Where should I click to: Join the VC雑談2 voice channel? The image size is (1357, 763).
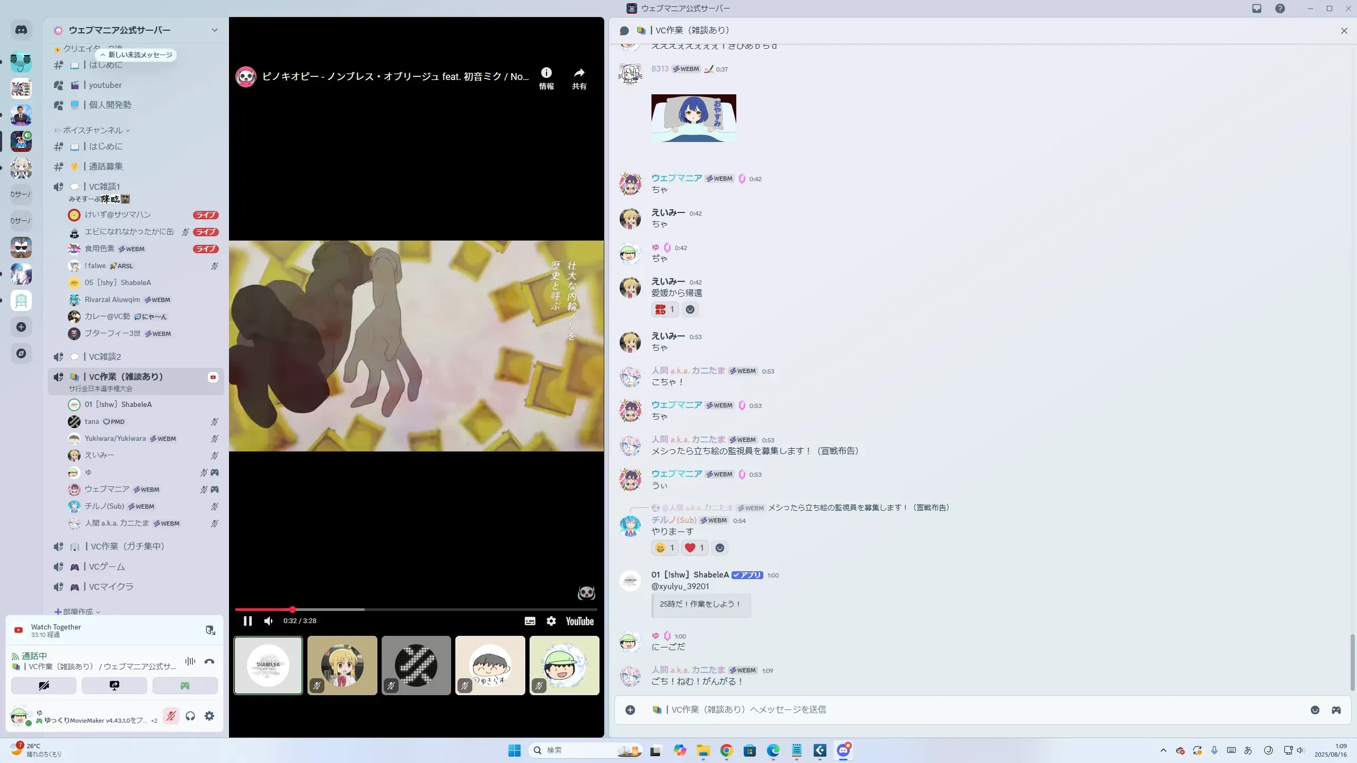(105, 357)
